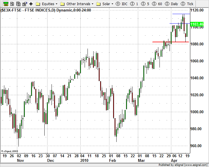Image resolution: width=209 pixels, height=167 pixels.
Task: Select the IDC symbol button
Action: [121, 4]
